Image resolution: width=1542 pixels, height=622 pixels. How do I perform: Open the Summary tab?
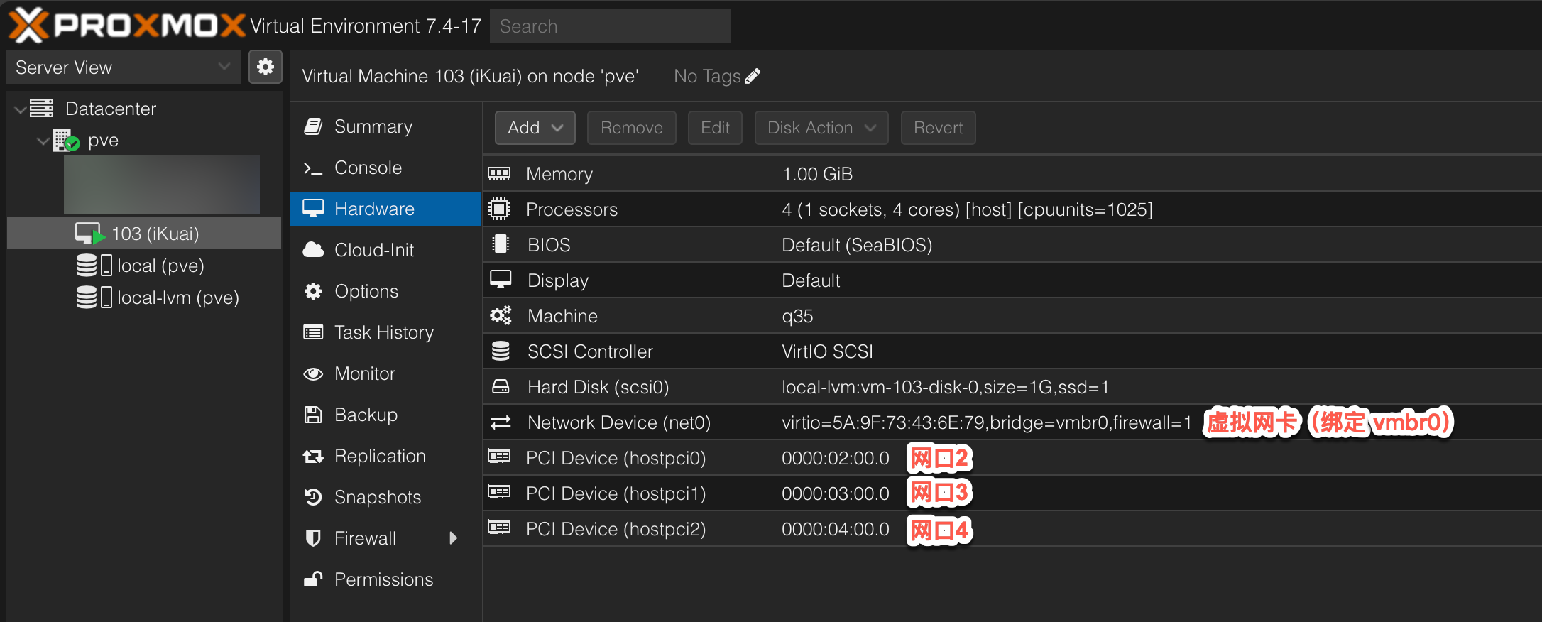point(386,126)
